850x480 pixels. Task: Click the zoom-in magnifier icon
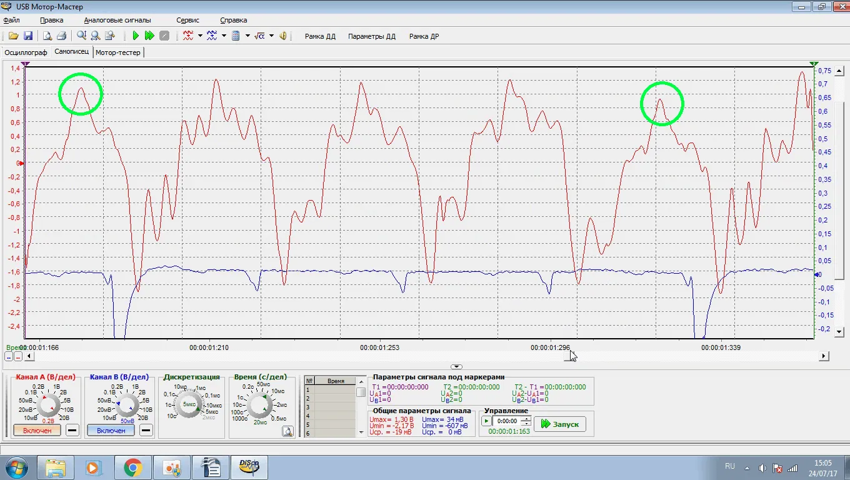coord(81,36)
